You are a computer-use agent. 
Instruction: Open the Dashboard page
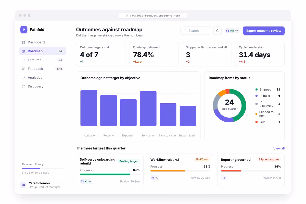(x=43, y=42)
